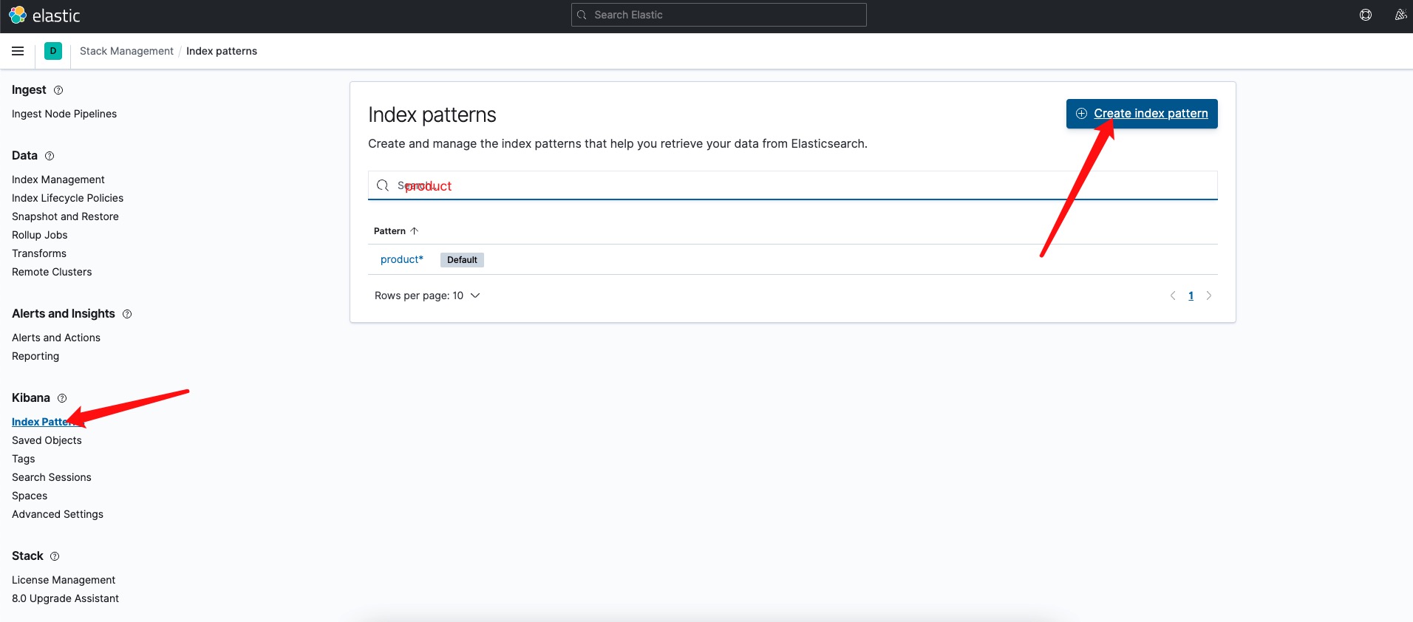The width and height of the screenshot is (1413, 622).
Task: Click the Ingest section help icon
Action: 58,90
